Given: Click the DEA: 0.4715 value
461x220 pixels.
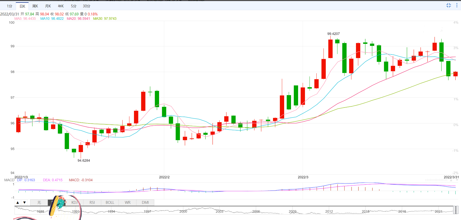Looking at the screenshot, I should [53, 180].
